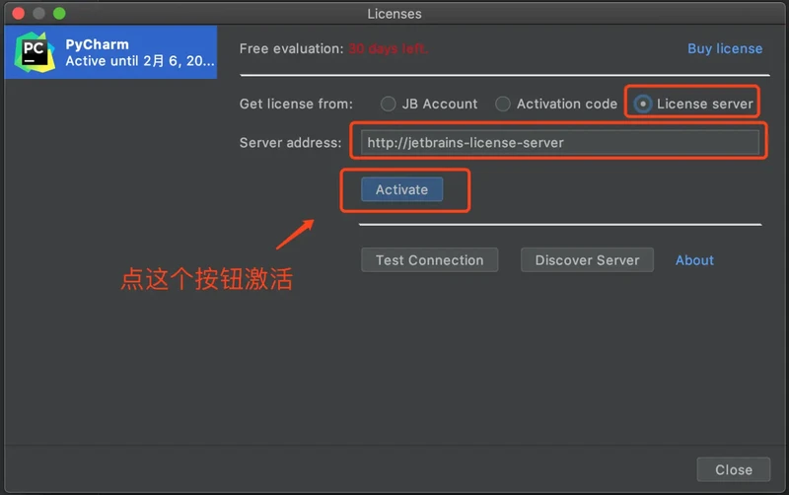Click the green maximize window icon
Screen dimensions: 789x495
pos(59,14)
